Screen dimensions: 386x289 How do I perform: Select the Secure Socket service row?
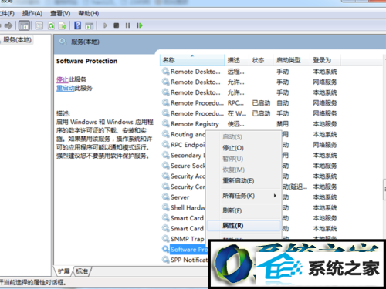click(183, 166)
